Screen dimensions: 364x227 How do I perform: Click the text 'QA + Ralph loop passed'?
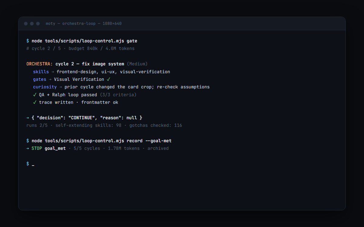coord(68,95)
